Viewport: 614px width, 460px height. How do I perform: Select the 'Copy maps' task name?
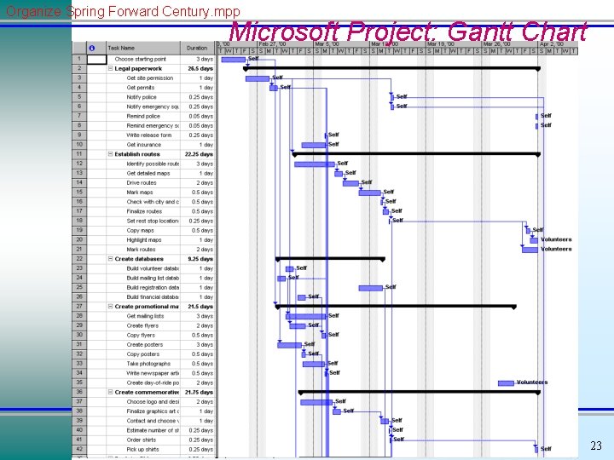click(x=140, y=230)
